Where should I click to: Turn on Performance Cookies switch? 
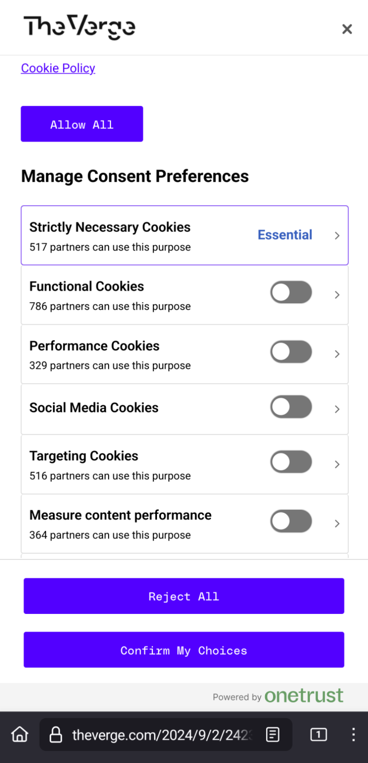click(291, 352)
